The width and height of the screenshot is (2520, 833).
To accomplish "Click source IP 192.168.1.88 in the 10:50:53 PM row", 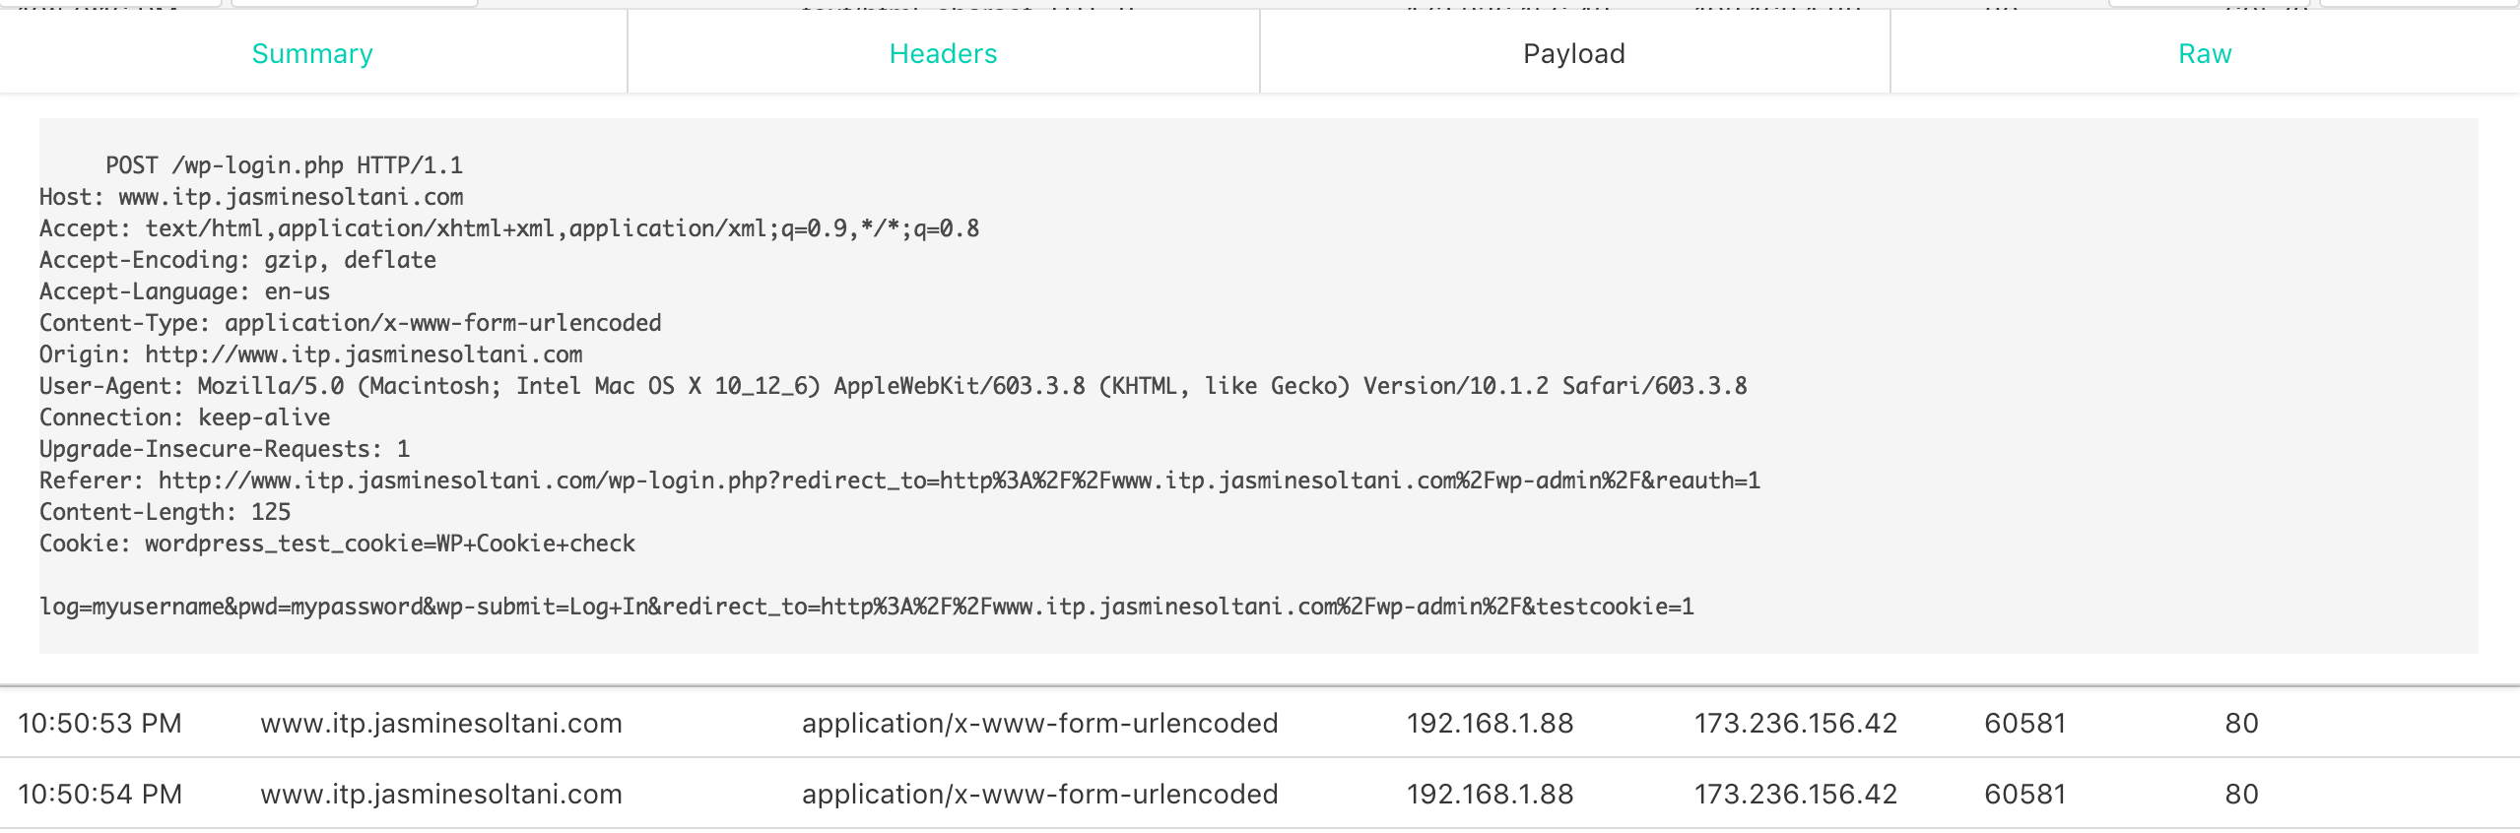I will [x=1490, y=724].
